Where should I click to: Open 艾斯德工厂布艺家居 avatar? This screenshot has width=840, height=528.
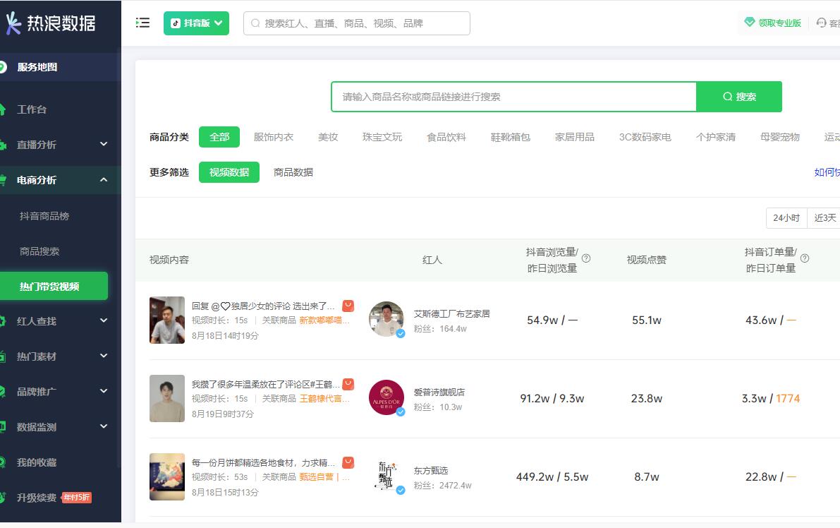(386, 320)
